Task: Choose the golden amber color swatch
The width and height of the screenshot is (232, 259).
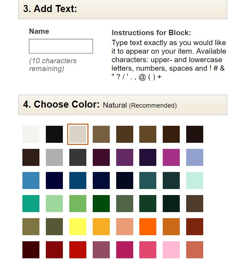Action: point(101,227)
